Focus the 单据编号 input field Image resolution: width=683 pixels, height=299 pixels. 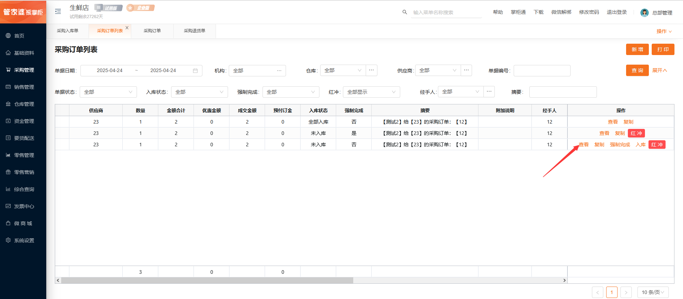click(x=542, y=71)
